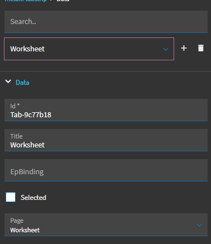Viewport: 211px width, 244px height.
Task: Click the chevron arrow in Worksheet selector
Action: [x=165, y=49]
